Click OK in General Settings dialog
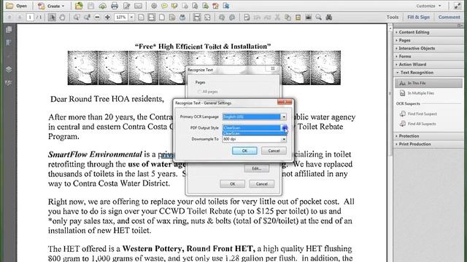Viewport: 467px width, 262px height. (x=244, y=151)
